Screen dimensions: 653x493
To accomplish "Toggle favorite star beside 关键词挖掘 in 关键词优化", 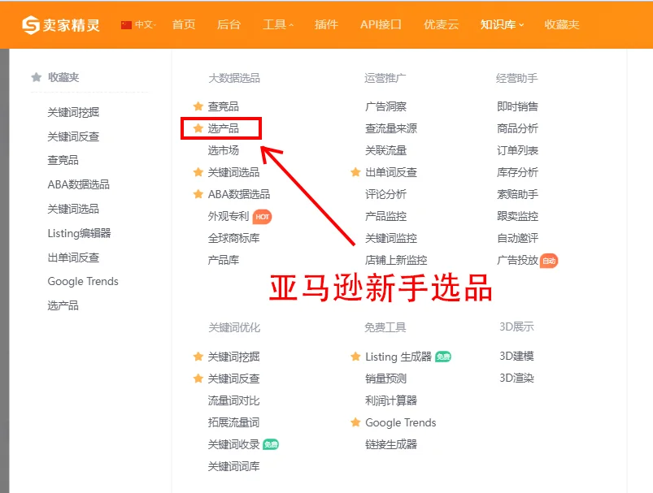I will [198, 357].
